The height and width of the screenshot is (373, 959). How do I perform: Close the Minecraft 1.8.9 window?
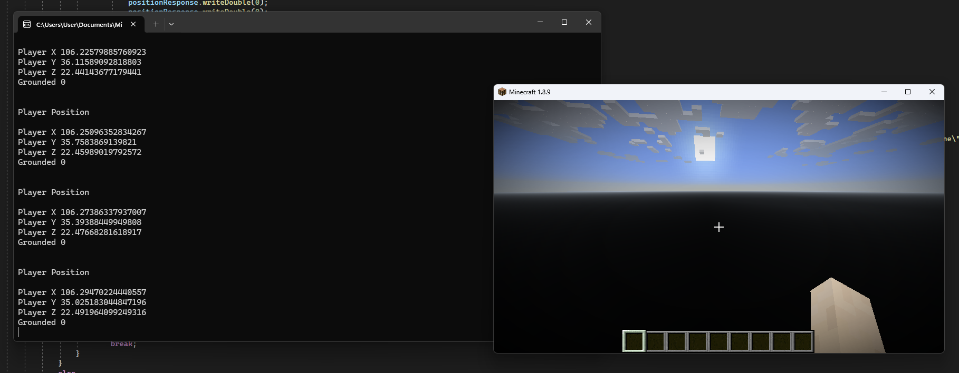coord(932,92)
